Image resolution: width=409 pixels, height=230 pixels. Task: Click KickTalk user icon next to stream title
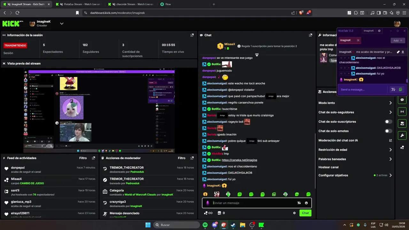coord(403,52)
